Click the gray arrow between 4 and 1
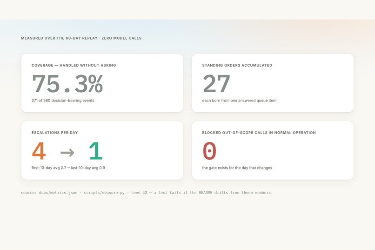Viewport: 375px width, 250px height. pyautogui.click(x=67, y=152)
